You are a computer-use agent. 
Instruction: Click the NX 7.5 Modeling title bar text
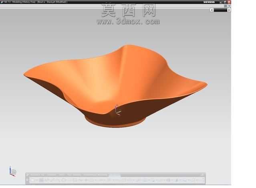pos(35,2)
